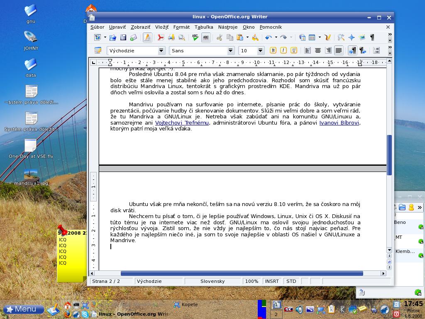
Task: Follow the Vojtechovi Trefnému hyperlink
Action: tap(182, 123)
